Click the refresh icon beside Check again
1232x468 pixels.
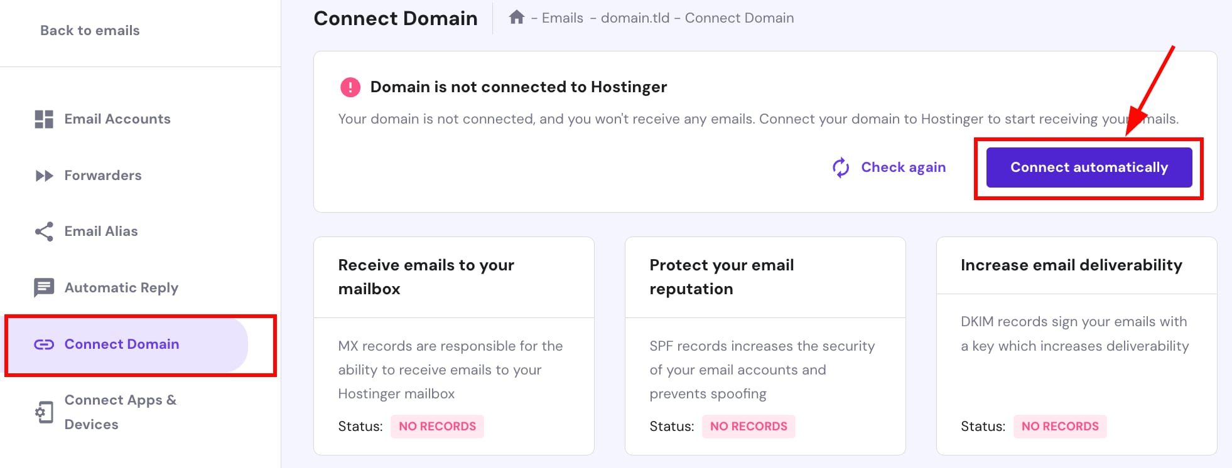click(x=840, y=167)
